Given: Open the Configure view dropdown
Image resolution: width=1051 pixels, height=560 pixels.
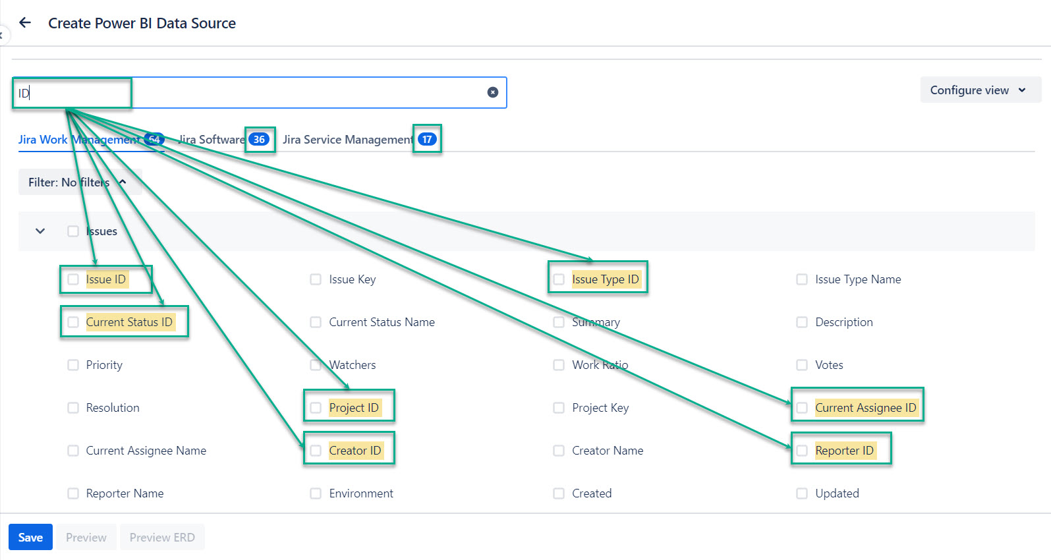Looking at the screenshot, I should tap(979, 90).
